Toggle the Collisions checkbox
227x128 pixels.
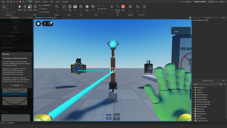point(40,9)
